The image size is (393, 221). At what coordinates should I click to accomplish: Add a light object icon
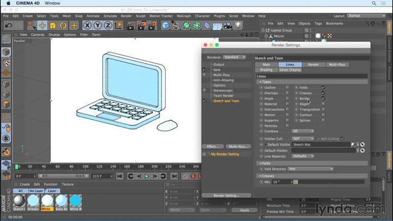pos(238,25)
